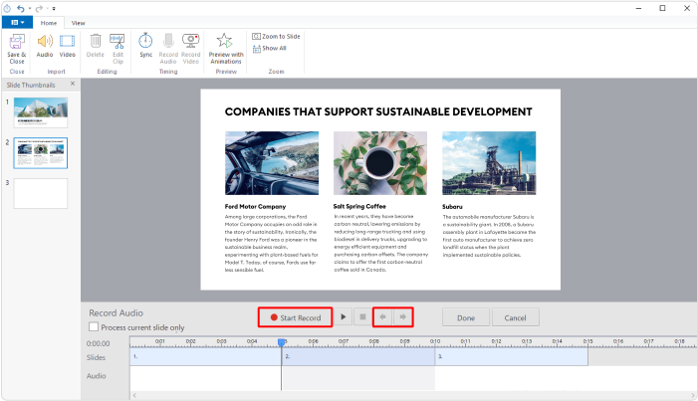Click the coffee cup photo on slide
Image resolution: width=698 pixels, height=401 pixels.
click(380, 163)
